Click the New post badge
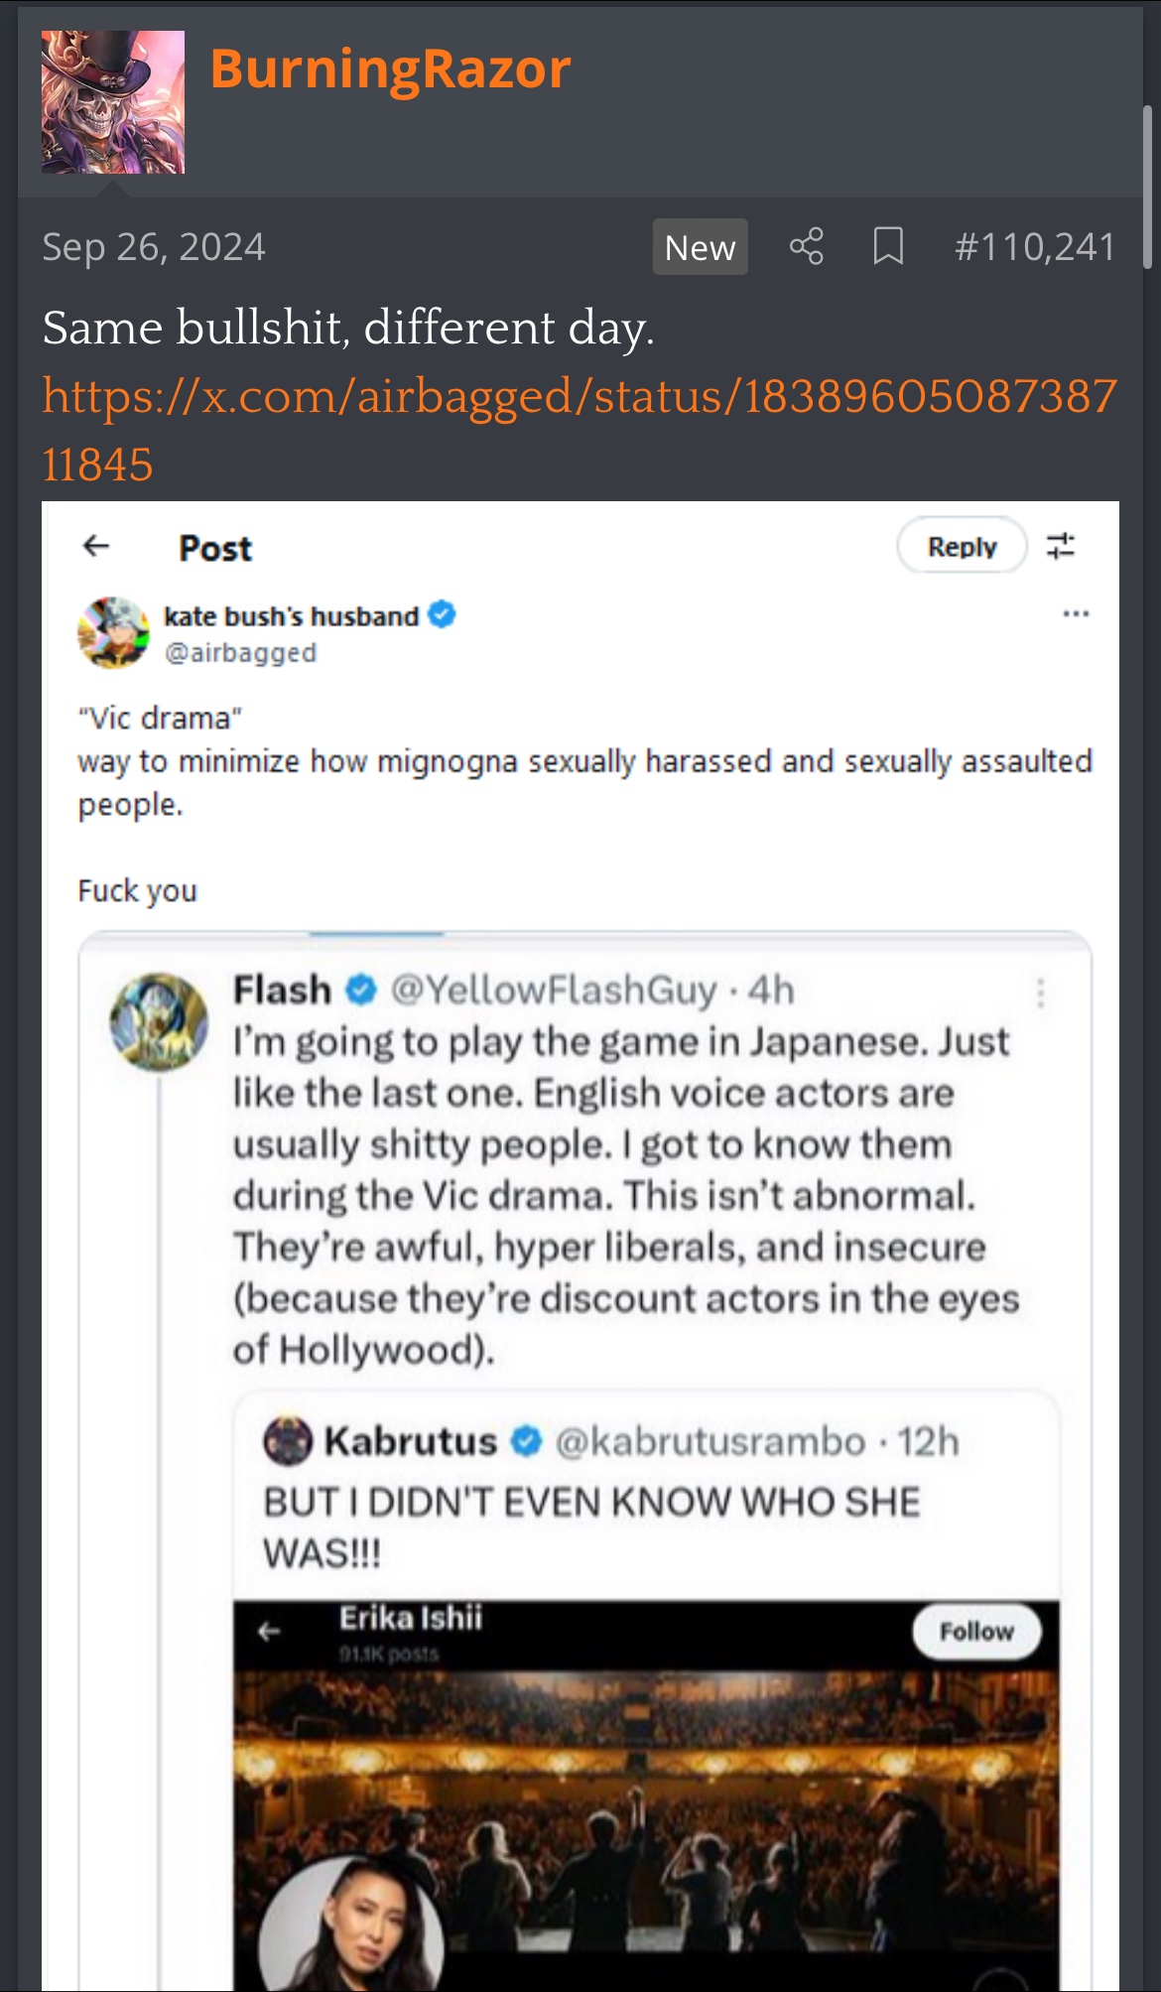This screenshot has width=1161, height=1992. 700,246
